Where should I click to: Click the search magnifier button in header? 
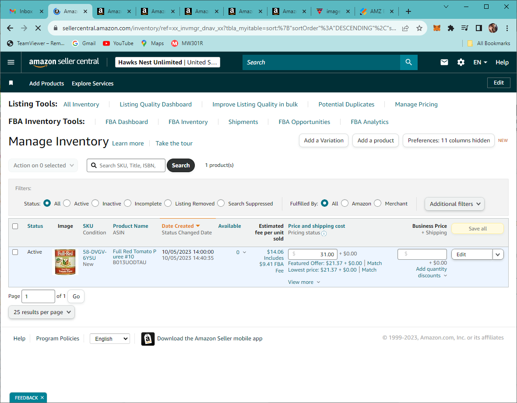[408, 62]
